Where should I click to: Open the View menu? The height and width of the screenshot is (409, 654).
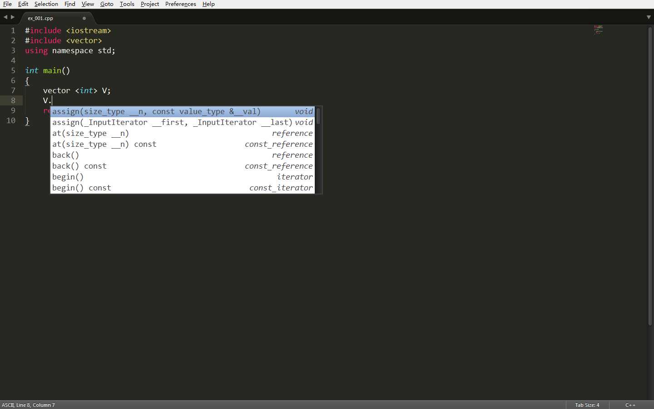pyautogui.click(x=88, y=4)
